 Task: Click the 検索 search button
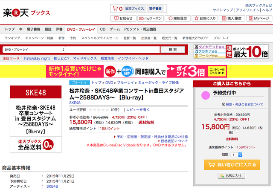(x=172, y=49)
